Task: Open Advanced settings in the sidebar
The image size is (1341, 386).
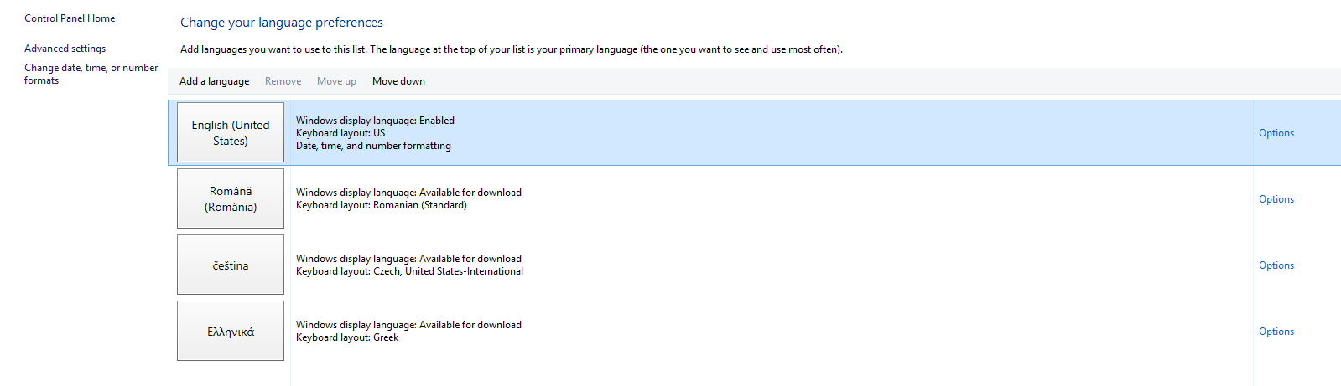Action: click(x=65, y=49)
